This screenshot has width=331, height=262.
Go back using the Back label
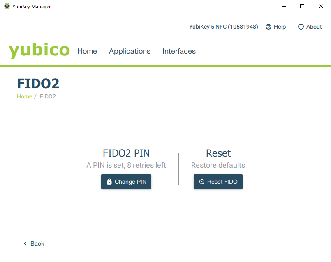tap(37, 244)
